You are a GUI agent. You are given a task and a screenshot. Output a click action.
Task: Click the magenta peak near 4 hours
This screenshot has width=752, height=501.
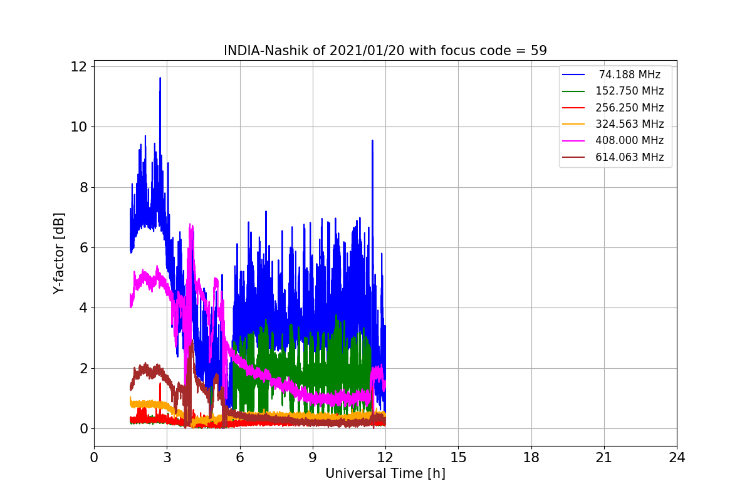point(191,225)
